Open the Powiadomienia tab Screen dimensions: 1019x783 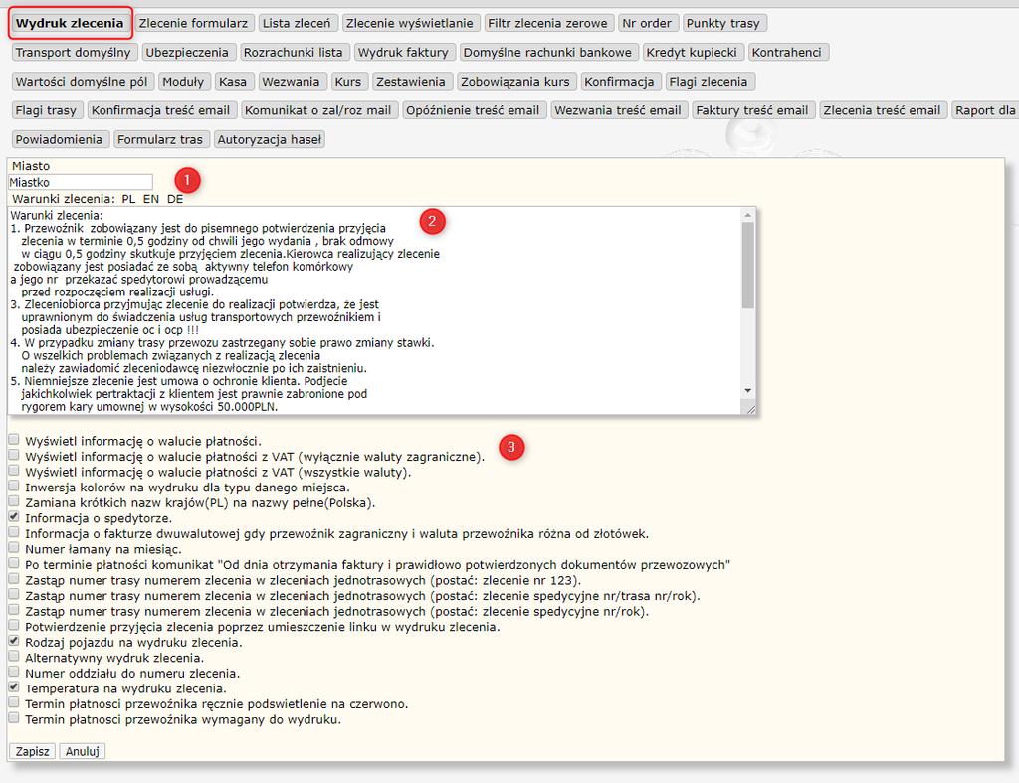point(59,139)
